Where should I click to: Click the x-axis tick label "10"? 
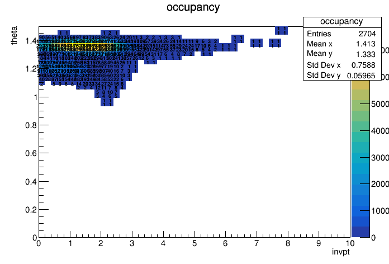point(350,243)
